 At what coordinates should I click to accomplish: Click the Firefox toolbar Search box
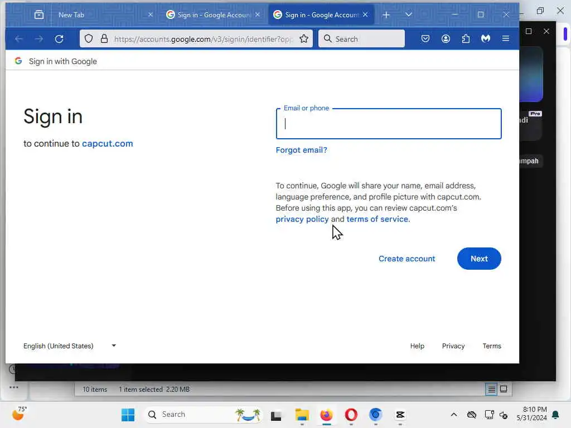click(x=361, y=38)
